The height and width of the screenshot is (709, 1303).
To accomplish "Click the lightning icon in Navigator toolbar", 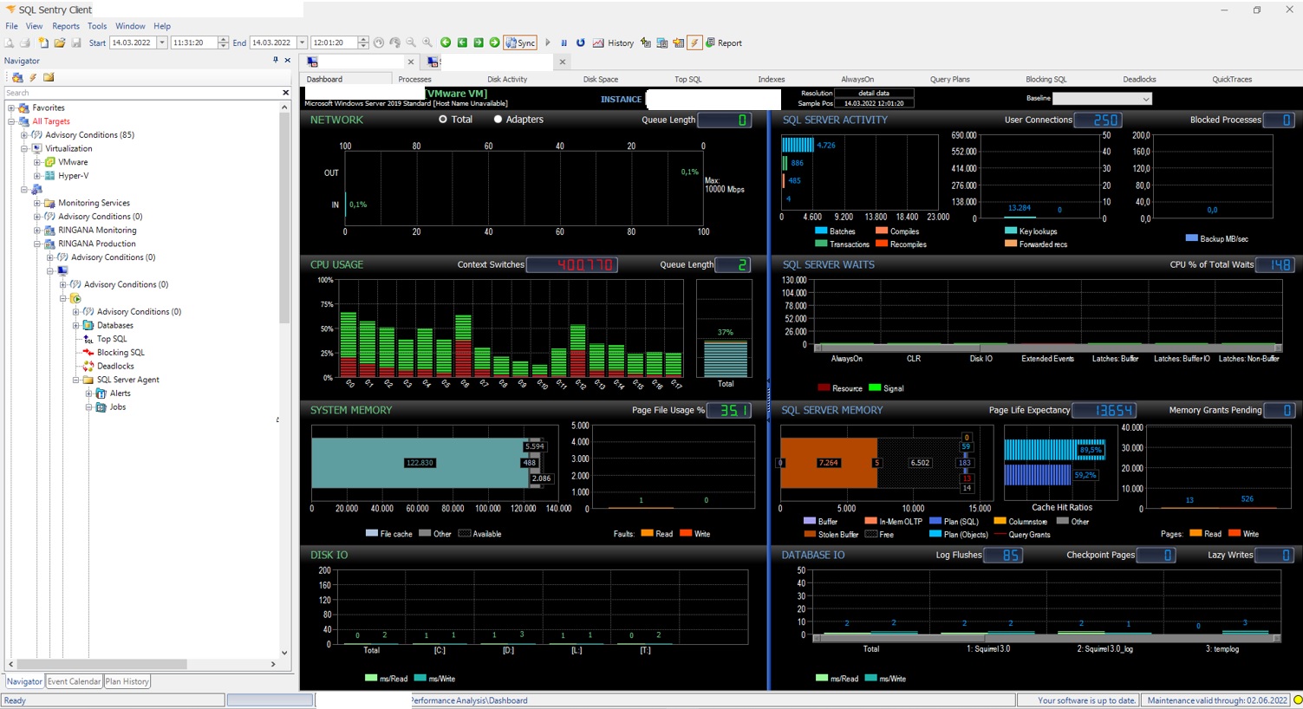I will [x=33, y=77].
